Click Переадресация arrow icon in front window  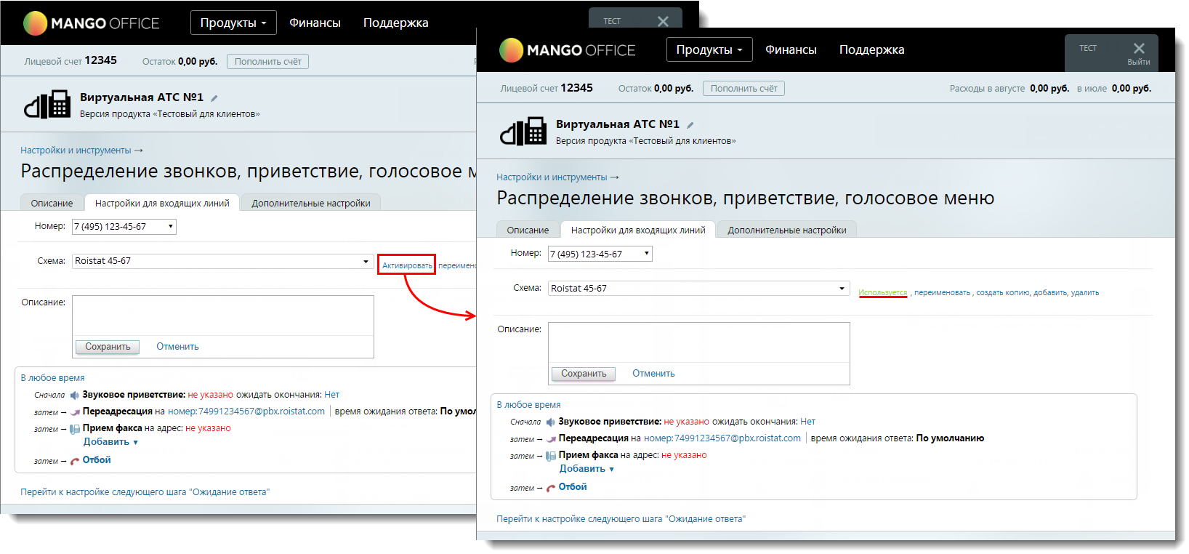552,439
